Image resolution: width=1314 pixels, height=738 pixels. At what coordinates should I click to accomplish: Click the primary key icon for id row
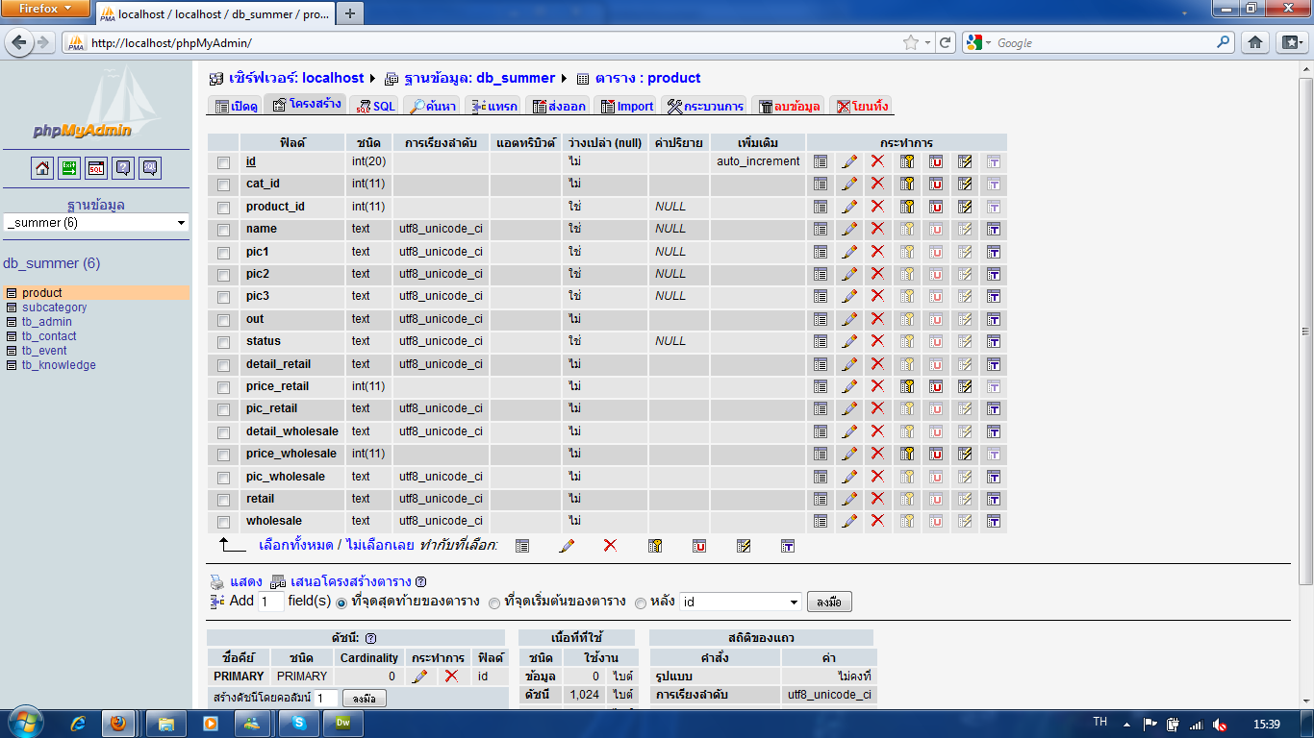coord(907,161)
